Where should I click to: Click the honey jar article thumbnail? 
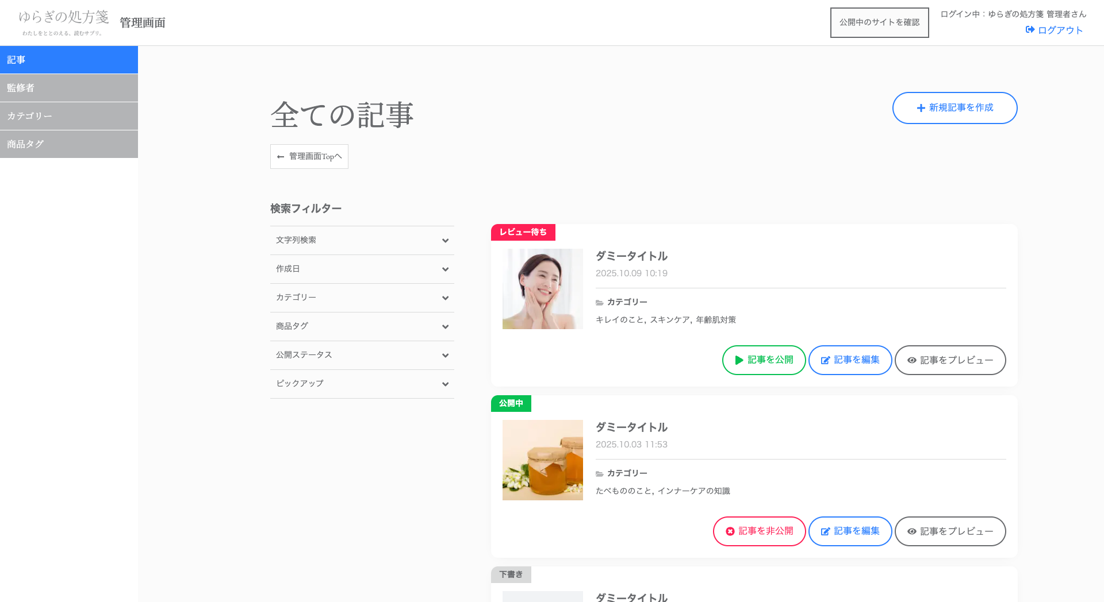click(542, 460)
